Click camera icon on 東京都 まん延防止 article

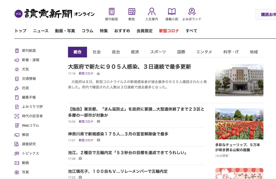pos(99,121)
